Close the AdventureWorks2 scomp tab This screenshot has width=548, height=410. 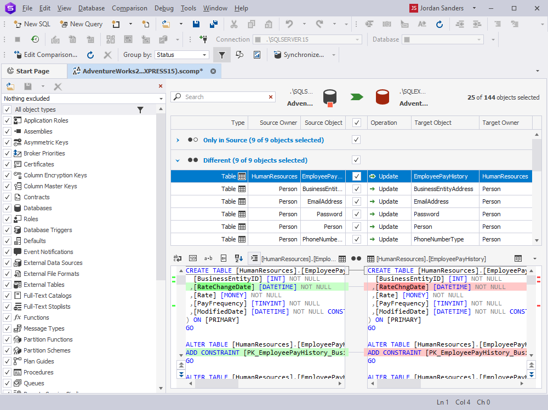[213, 71]
